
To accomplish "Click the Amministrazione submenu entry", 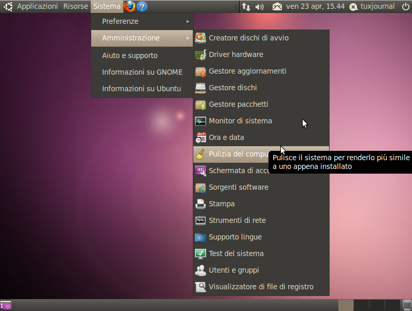I will click(x=142, y=38).
